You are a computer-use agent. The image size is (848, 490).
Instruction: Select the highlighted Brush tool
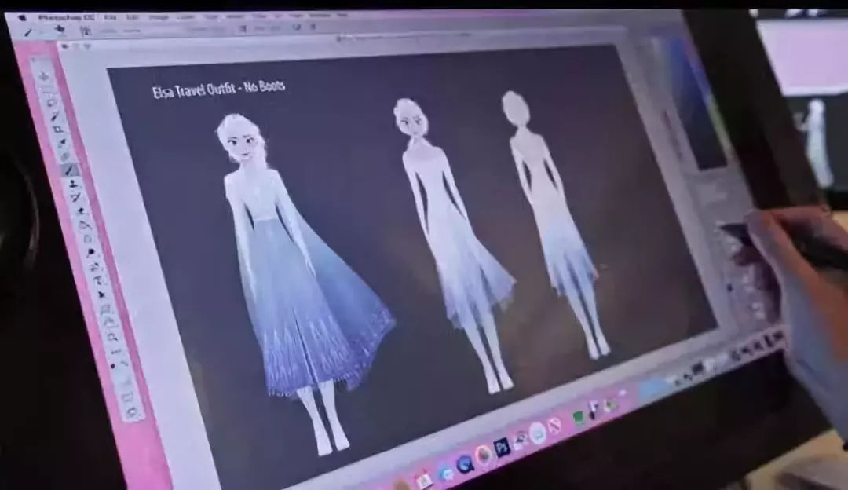pyautogui.click(x=71, y=170)
